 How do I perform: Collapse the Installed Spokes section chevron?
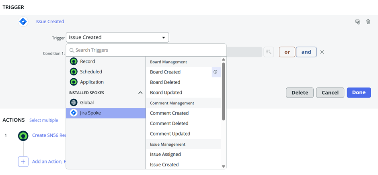point(140,93)
